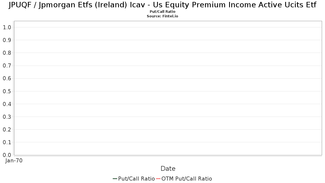Click the 0.6 y-axis tick label
The width and height of the screenshot is (325, 183).
pos(7,79)
